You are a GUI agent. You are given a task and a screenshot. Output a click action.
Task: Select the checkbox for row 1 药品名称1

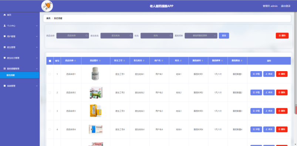pos(50,74)
